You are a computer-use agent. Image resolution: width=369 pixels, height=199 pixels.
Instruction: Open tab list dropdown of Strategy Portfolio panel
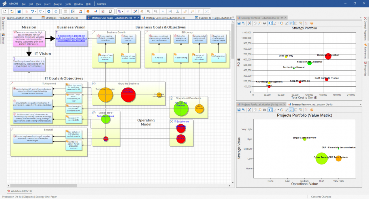360,18
